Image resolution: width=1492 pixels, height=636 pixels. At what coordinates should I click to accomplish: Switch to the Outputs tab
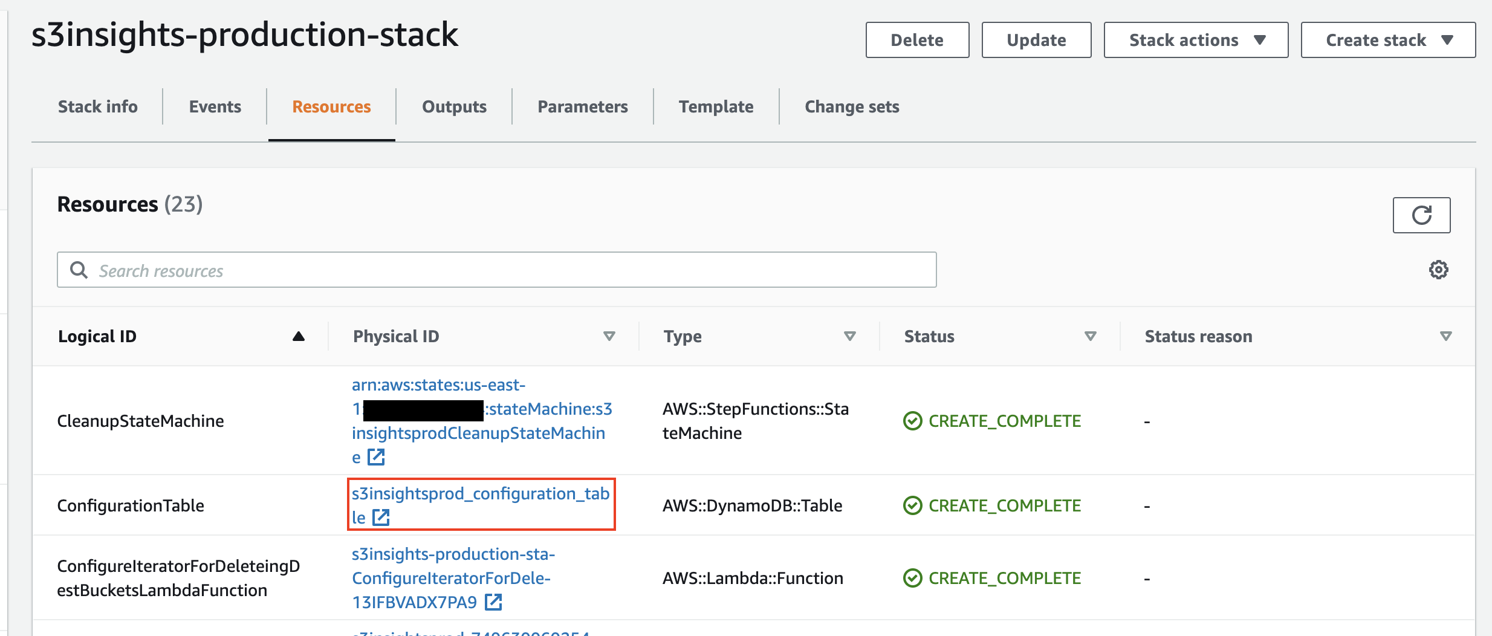pyautogui.click(x=454, y=106)
